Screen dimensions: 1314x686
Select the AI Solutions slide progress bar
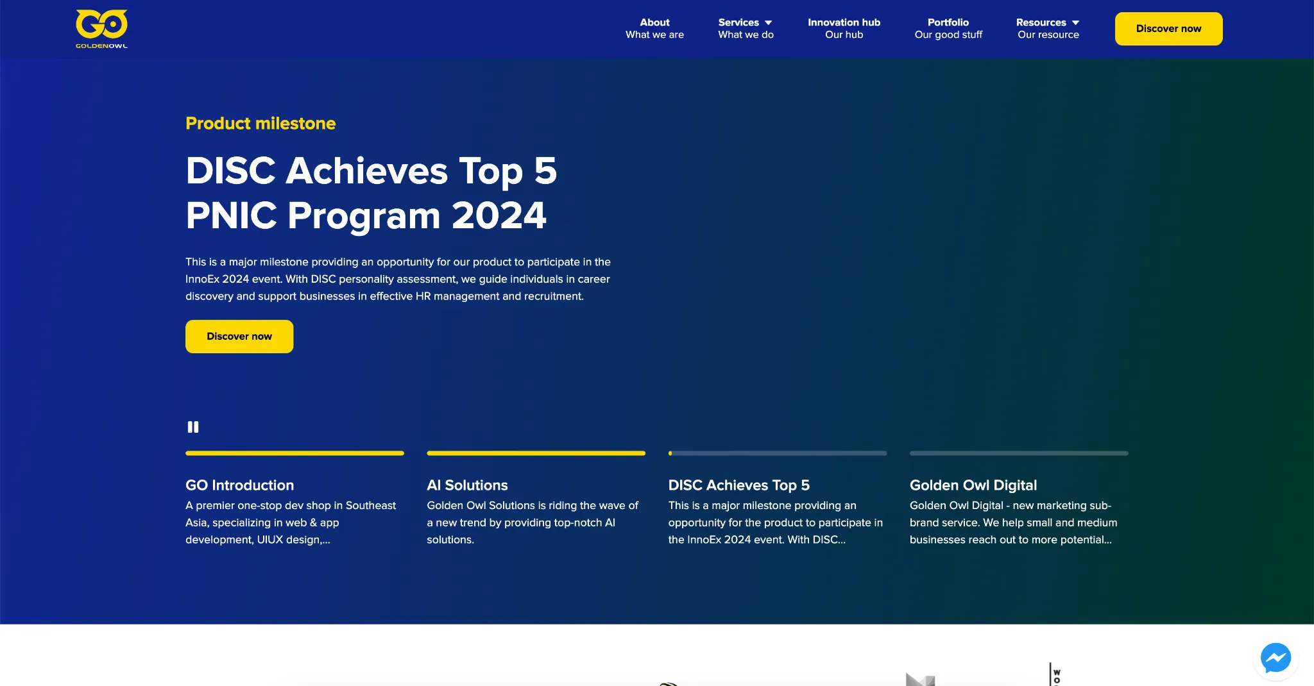536,453
